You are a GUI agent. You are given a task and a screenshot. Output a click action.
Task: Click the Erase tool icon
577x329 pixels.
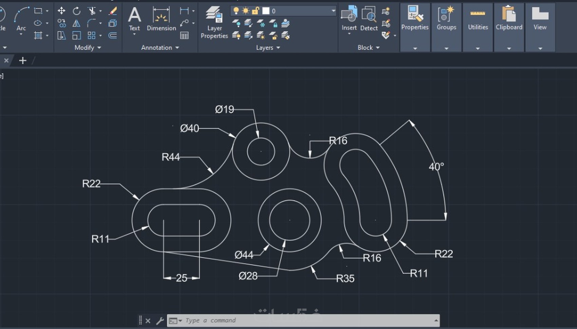tap(113, 11)
